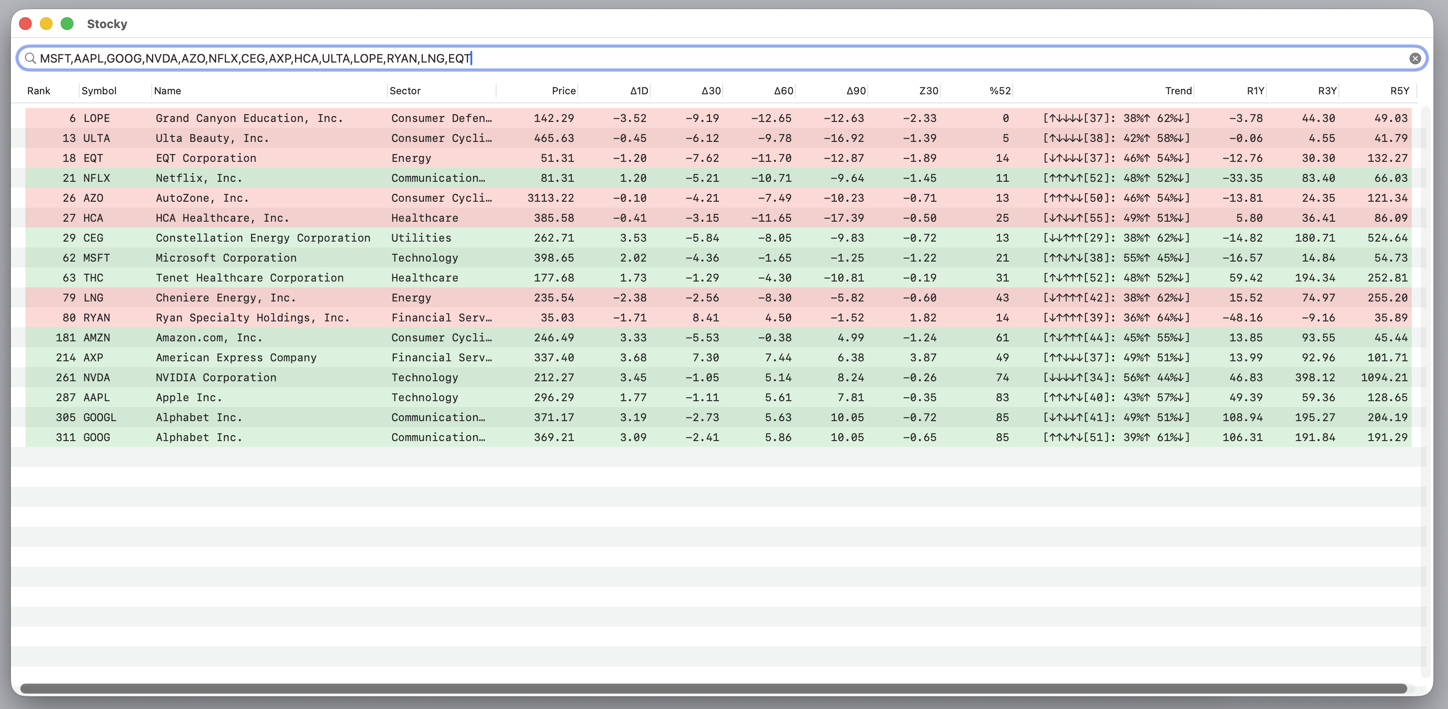The image size is (1448, 709).
Task: Select the EQT Corporation name cell
Action: pos(206,158)
